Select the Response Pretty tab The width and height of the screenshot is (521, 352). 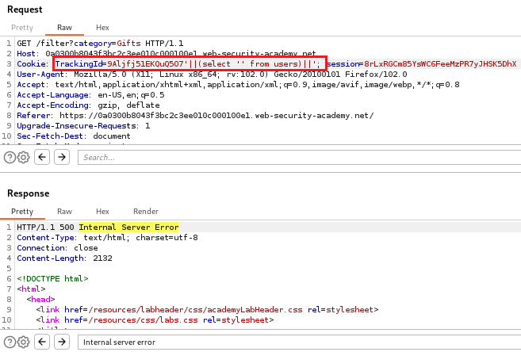click(22, 212)
